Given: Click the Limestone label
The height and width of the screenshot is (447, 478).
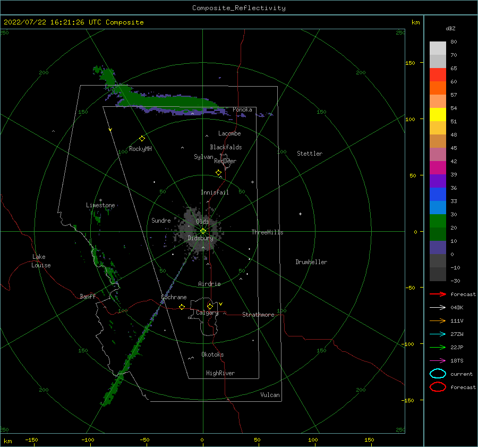Looking at the screenshot, I should [x=100, y=205].
